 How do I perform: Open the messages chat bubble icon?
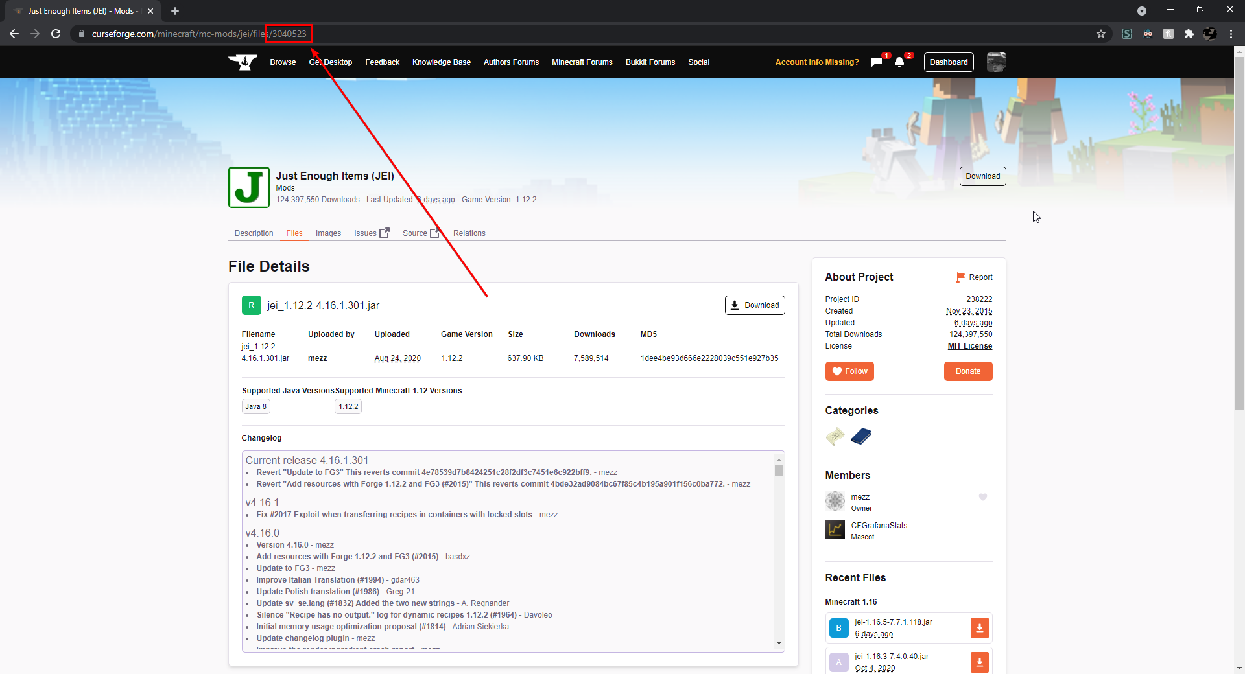(x=877, y=62)
